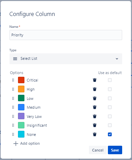Change the red color swatch for Critical
The width and height of the screenshot is (132, 160).
click(x=21, y=80)
